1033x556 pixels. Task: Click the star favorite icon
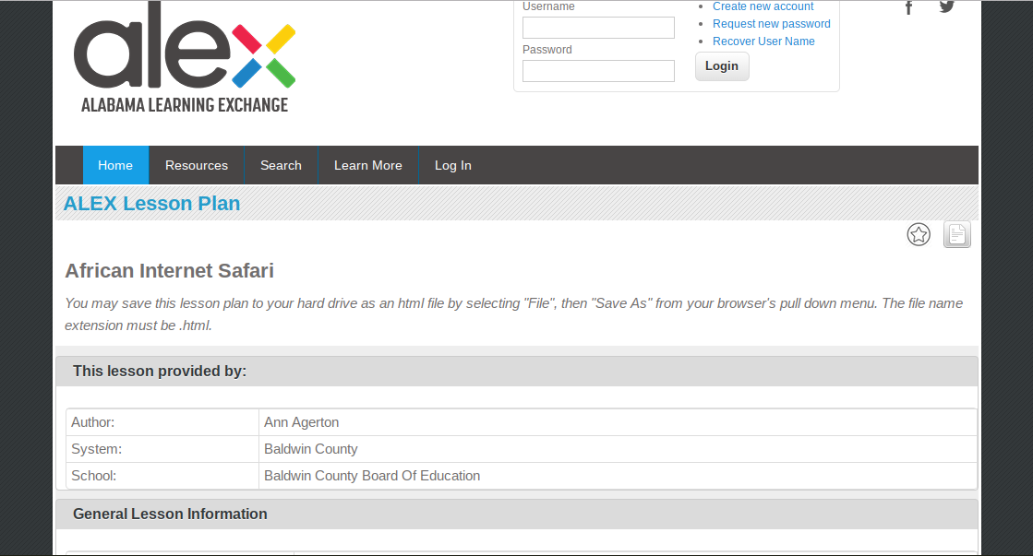[919, 235]
